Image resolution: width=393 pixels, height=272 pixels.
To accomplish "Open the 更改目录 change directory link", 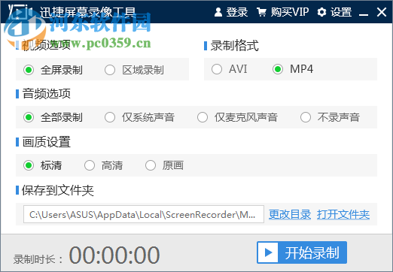I will coord(290,214).
